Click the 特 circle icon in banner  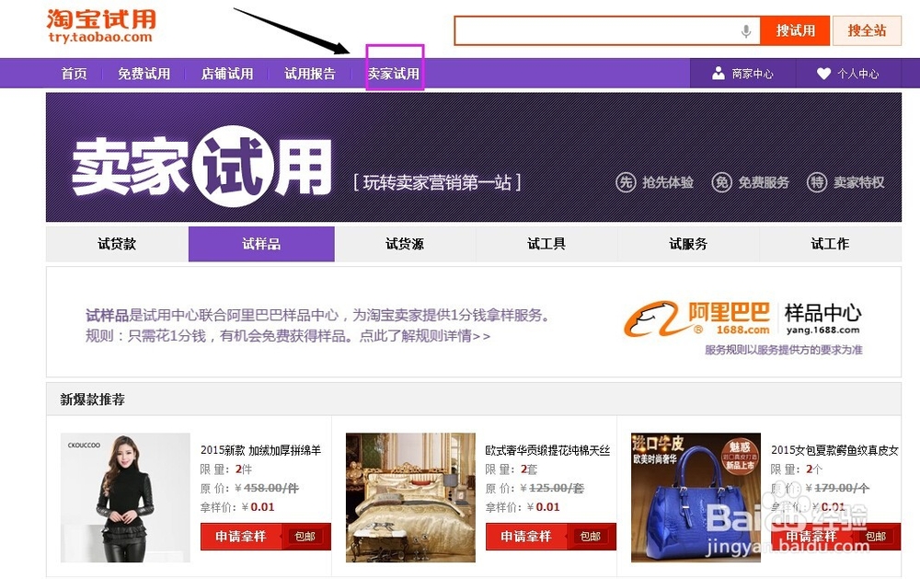pyautogui.click(x=817, y=182)
